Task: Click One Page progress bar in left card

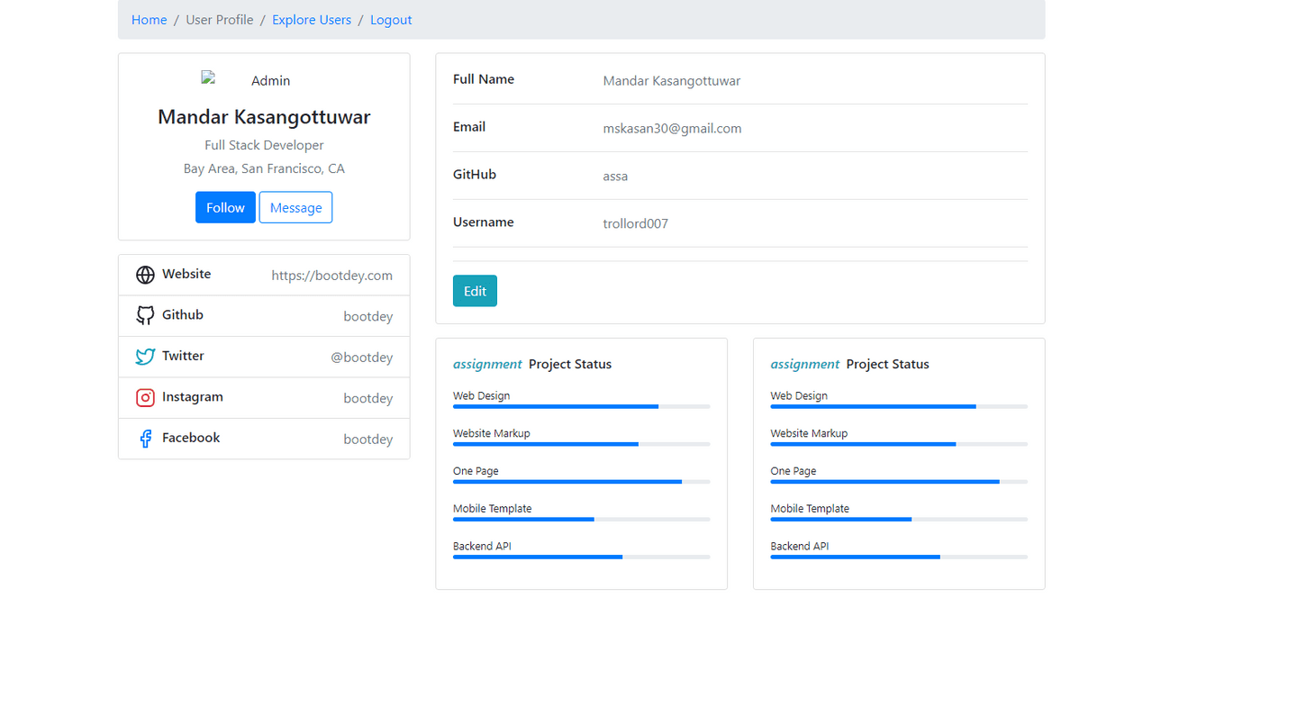Action: (581, 482)
